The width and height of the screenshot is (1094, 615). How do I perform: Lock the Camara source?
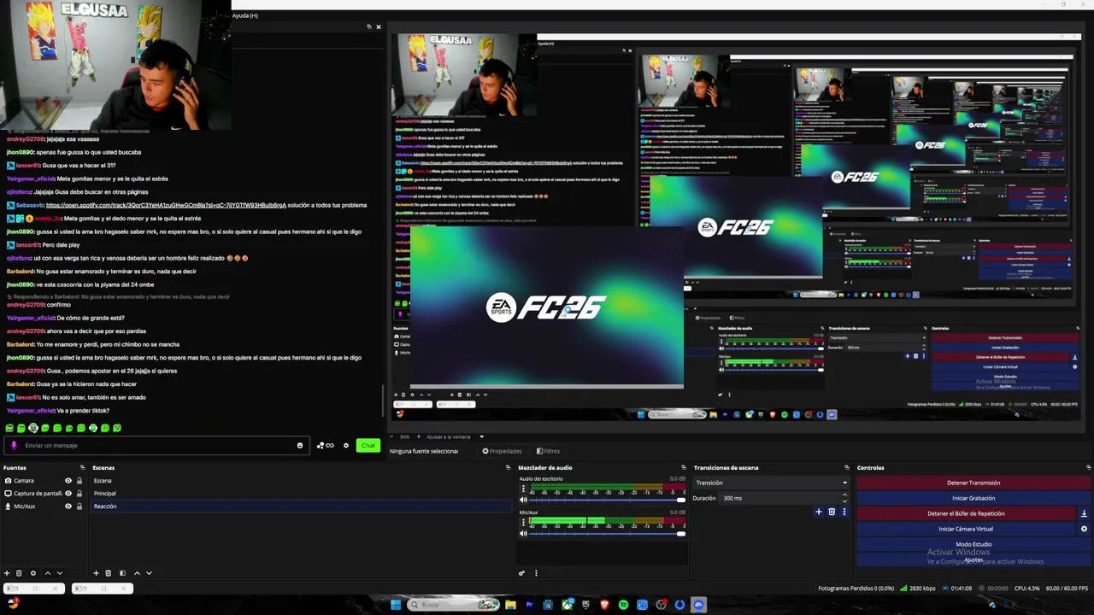[79, 480]
